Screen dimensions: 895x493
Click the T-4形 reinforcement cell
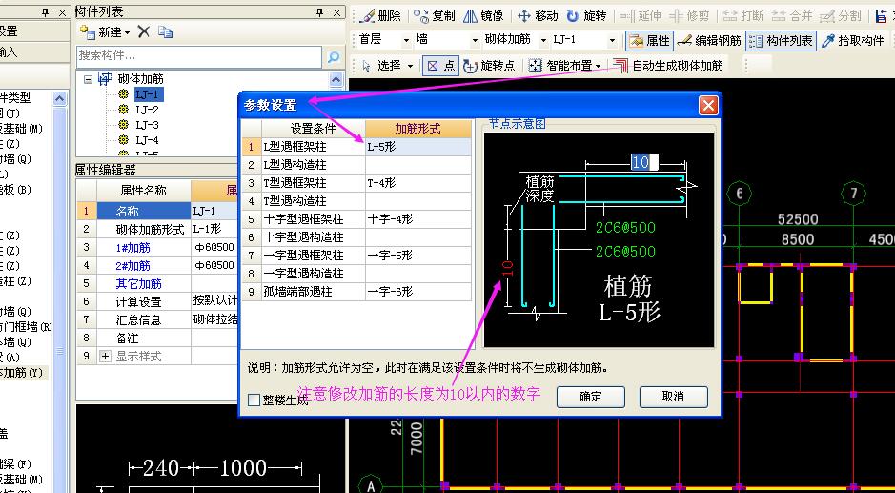(418, 183)
